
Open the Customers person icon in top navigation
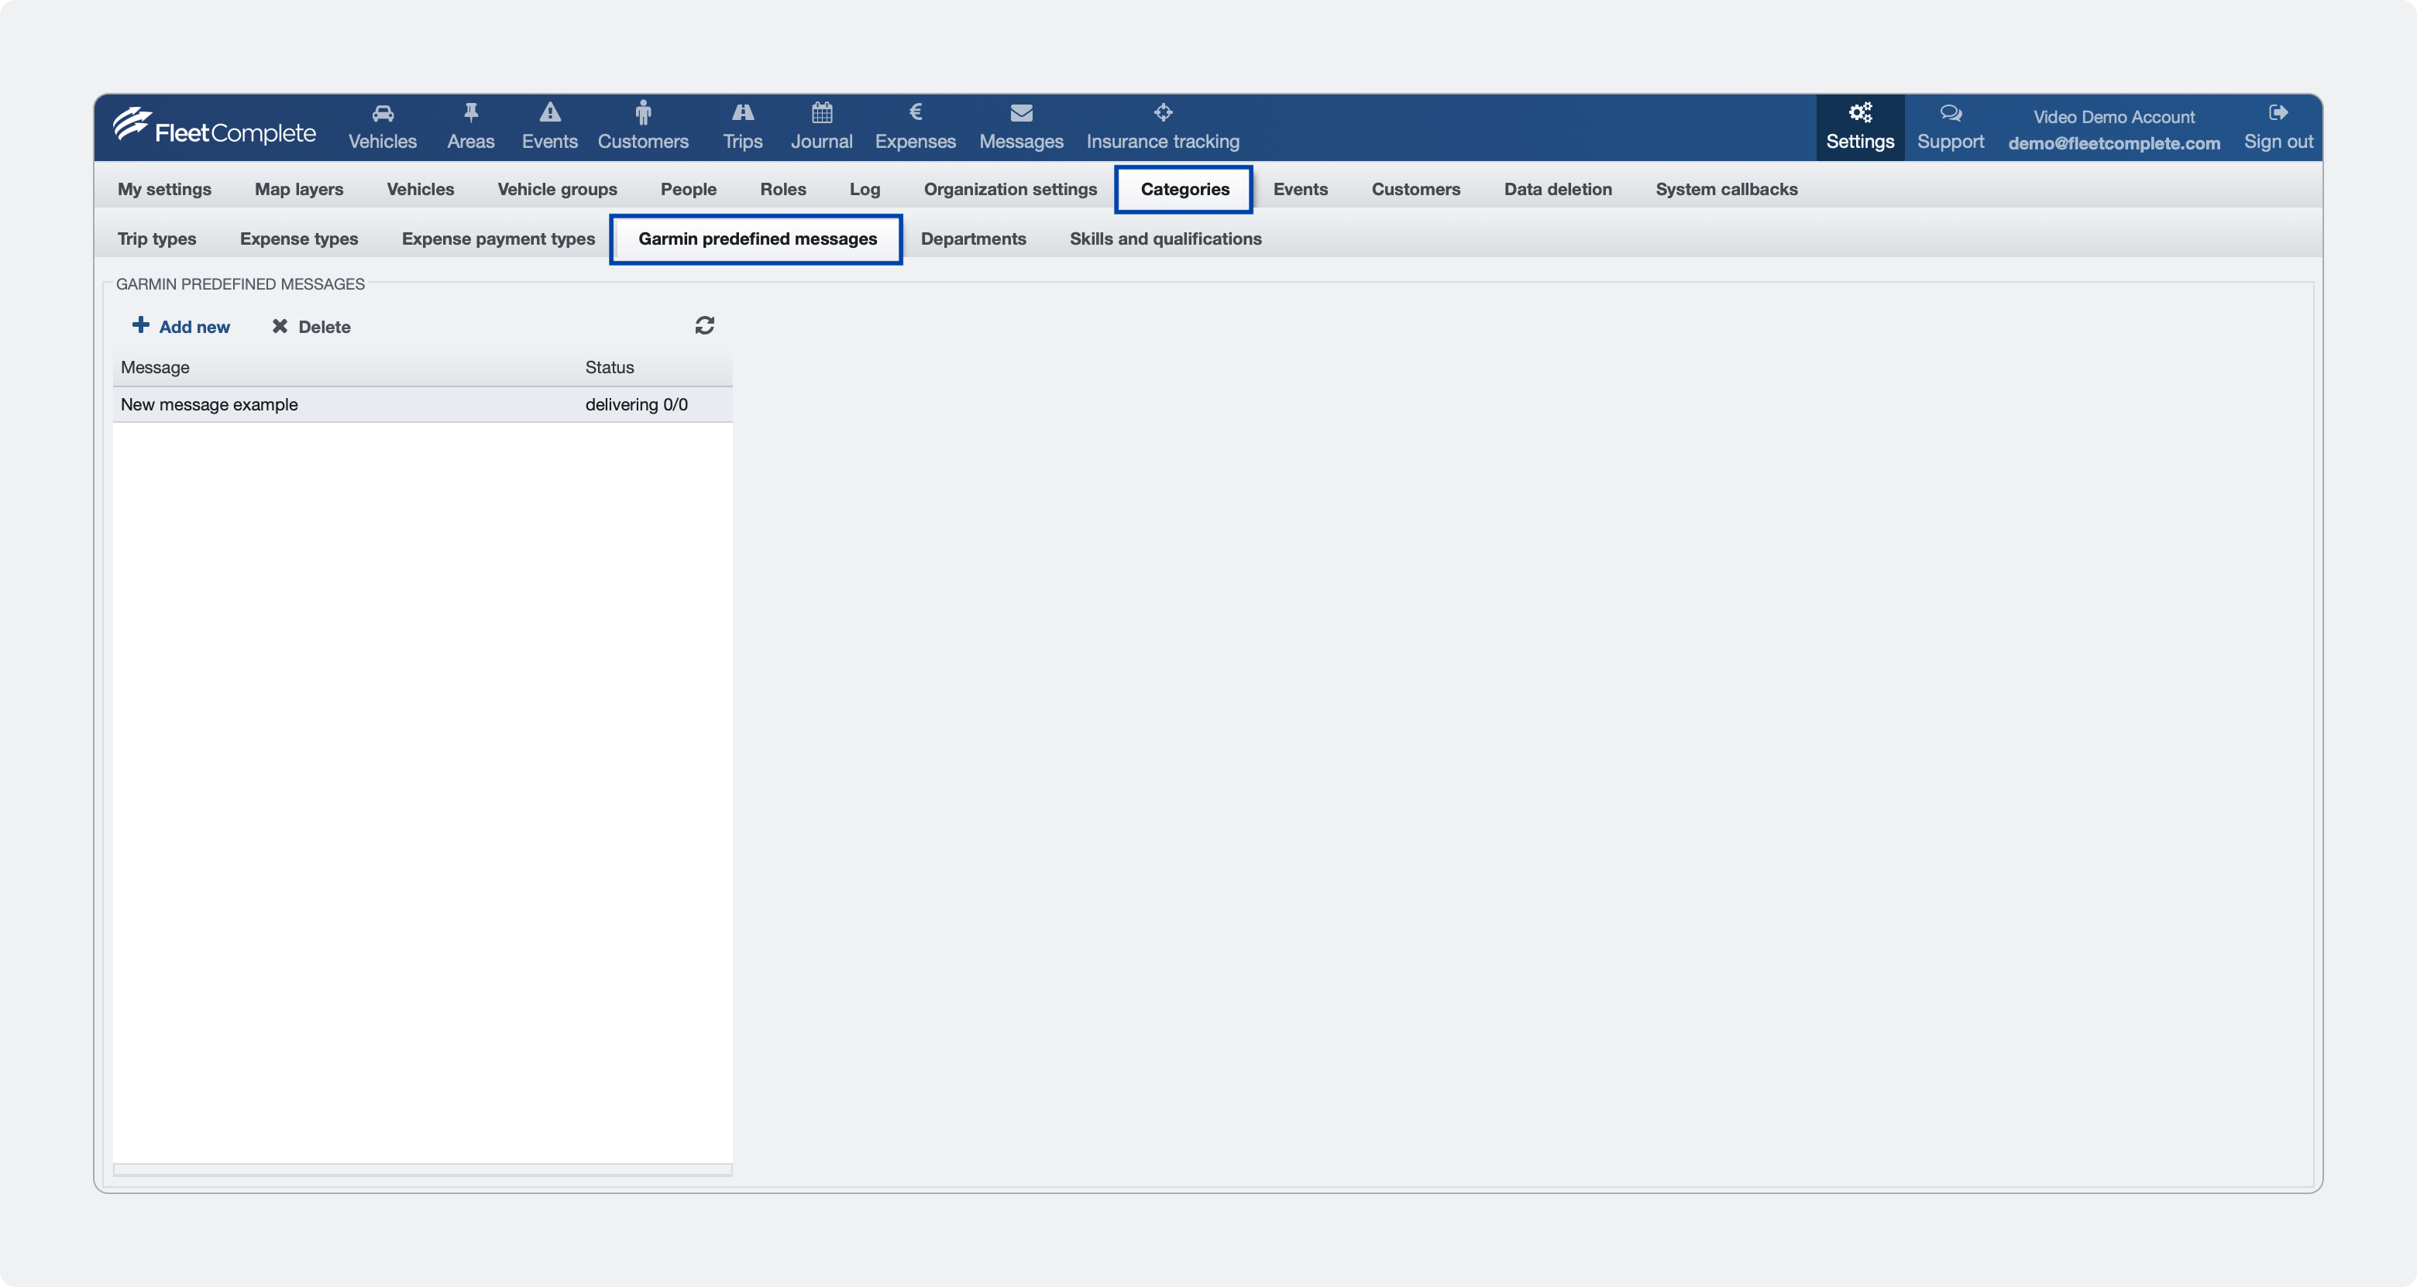pos(643,112)
